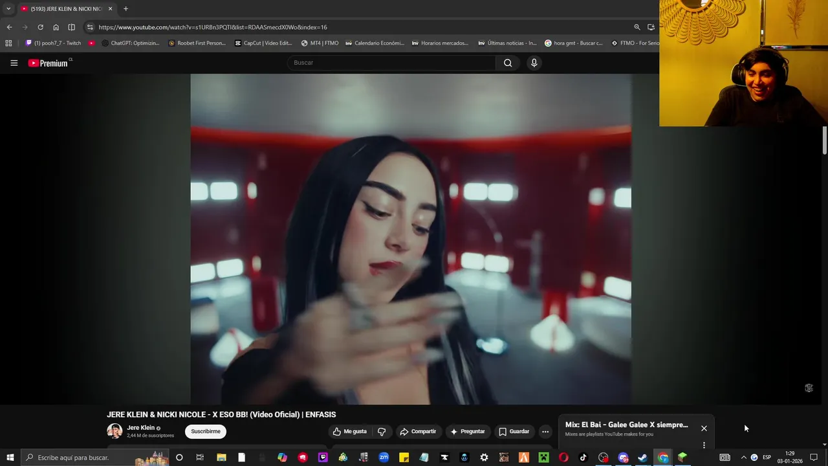Open Task View on the taskbar

pos(200,458)
